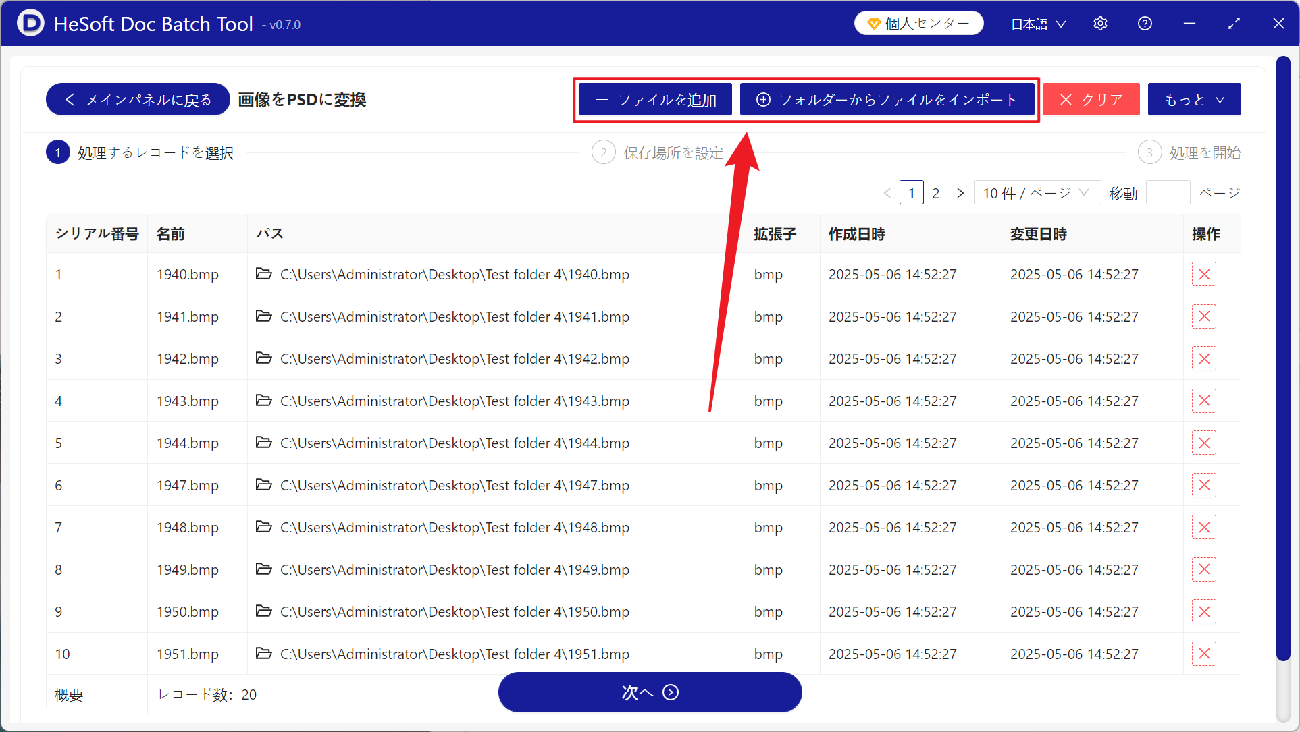Click the red クリア button
Image resolution: width=1300 pixels, height=732 pixels.
pyautogui.click(x=1091, y=99)
